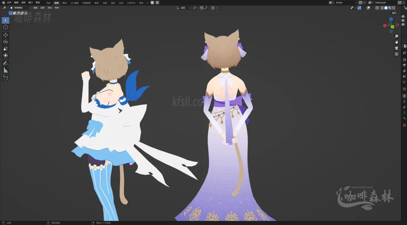This screenshot has width=407, height=225.
Task: Switch to solid shading mode
Action: point(386,8)
